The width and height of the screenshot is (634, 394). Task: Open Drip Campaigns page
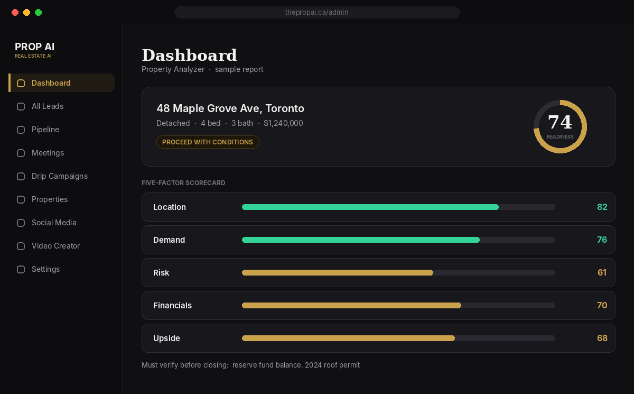click(60, 176)
